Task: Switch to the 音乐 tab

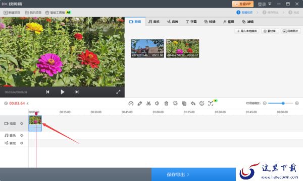Action: 154,22
